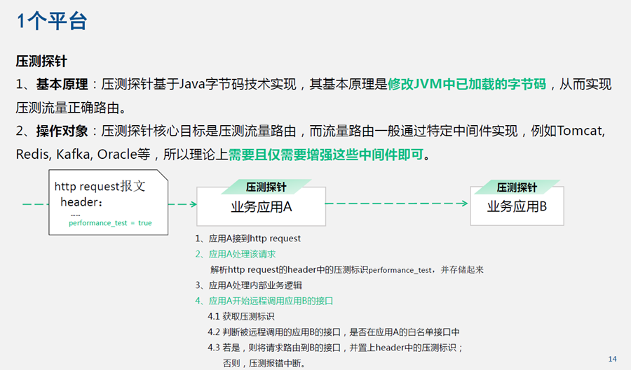Click the line '否则，压测报错中断。'
Screen dimensions: 631x370
pyautogui.click(x=264, y=364)
